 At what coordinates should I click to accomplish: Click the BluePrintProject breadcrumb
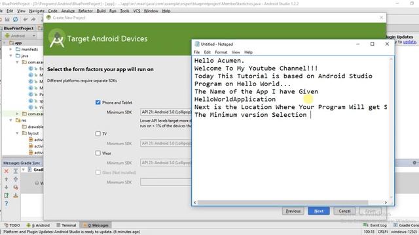coord(18,28)
